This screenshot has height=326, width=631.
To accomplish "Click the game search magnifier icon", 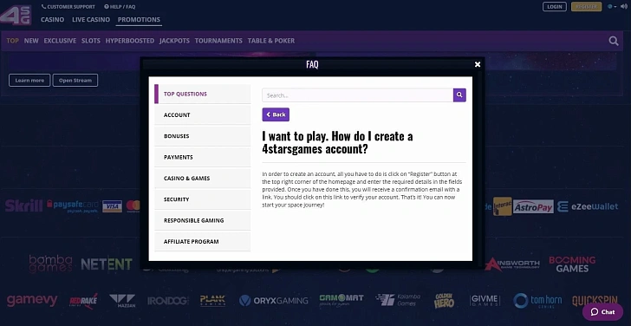I will pos(614,41).
